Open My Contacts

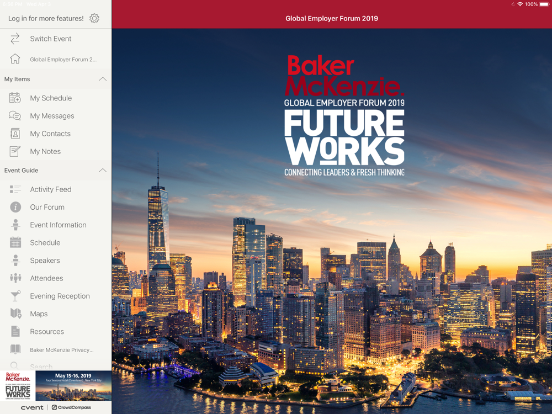56,134
